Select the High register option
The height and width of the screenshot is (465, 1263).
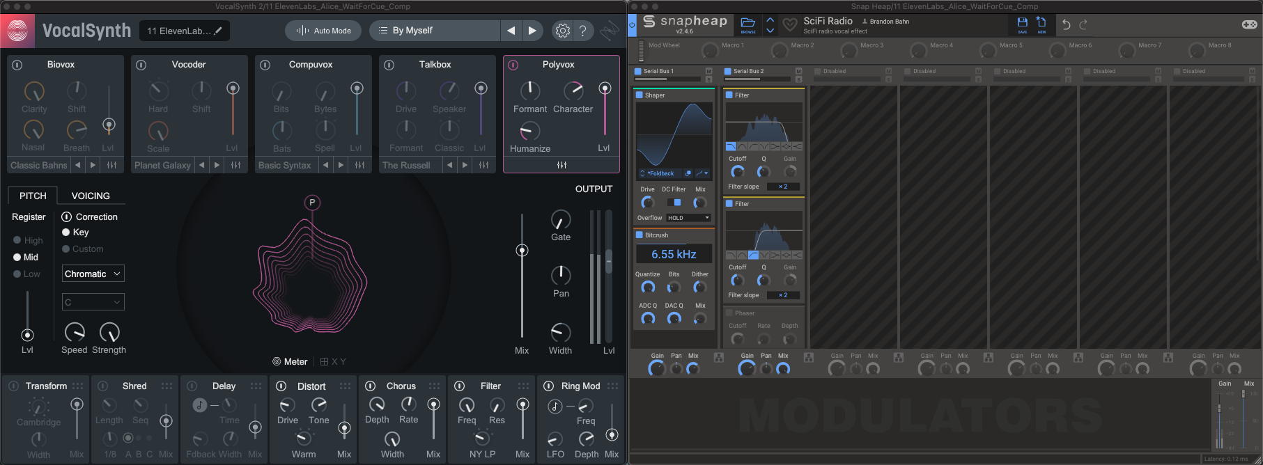click(x=28, y=240)
